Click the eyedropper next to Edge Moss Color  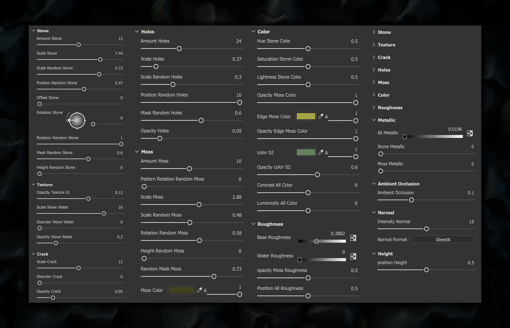(321, 116)
